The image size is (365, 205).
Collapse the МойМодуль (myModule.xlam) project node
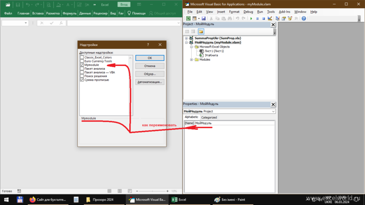click(x=186, y=43)
